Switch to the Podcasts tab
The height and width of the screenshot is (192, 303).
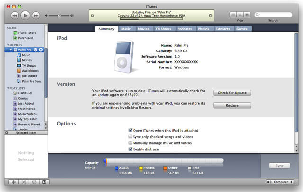click(x=185, y=29)
